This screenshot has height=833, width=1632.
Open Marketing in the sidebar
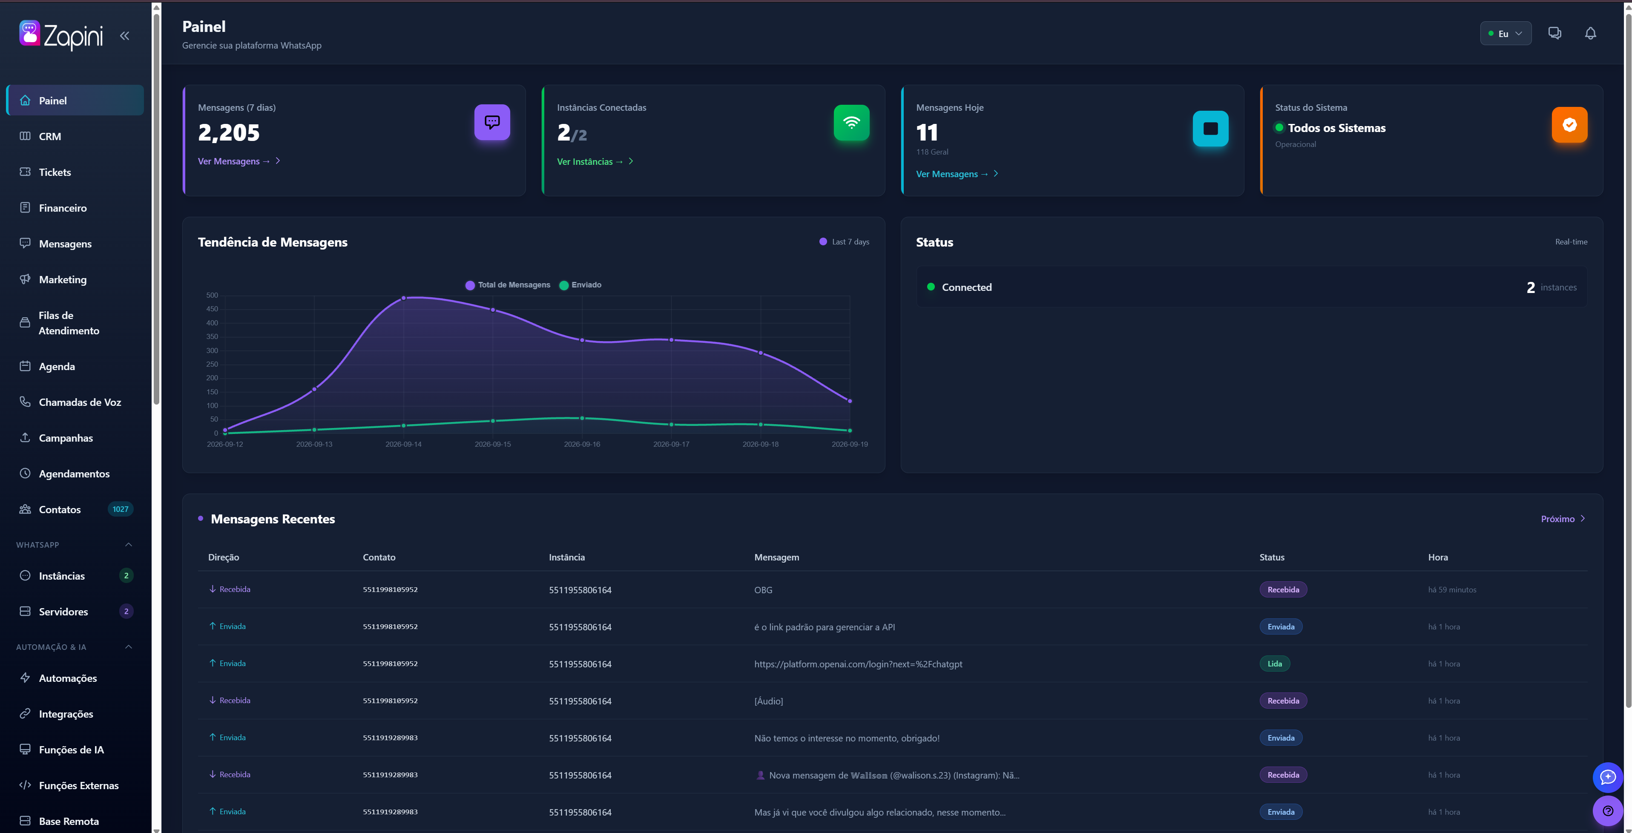click(x=75, y=279)
